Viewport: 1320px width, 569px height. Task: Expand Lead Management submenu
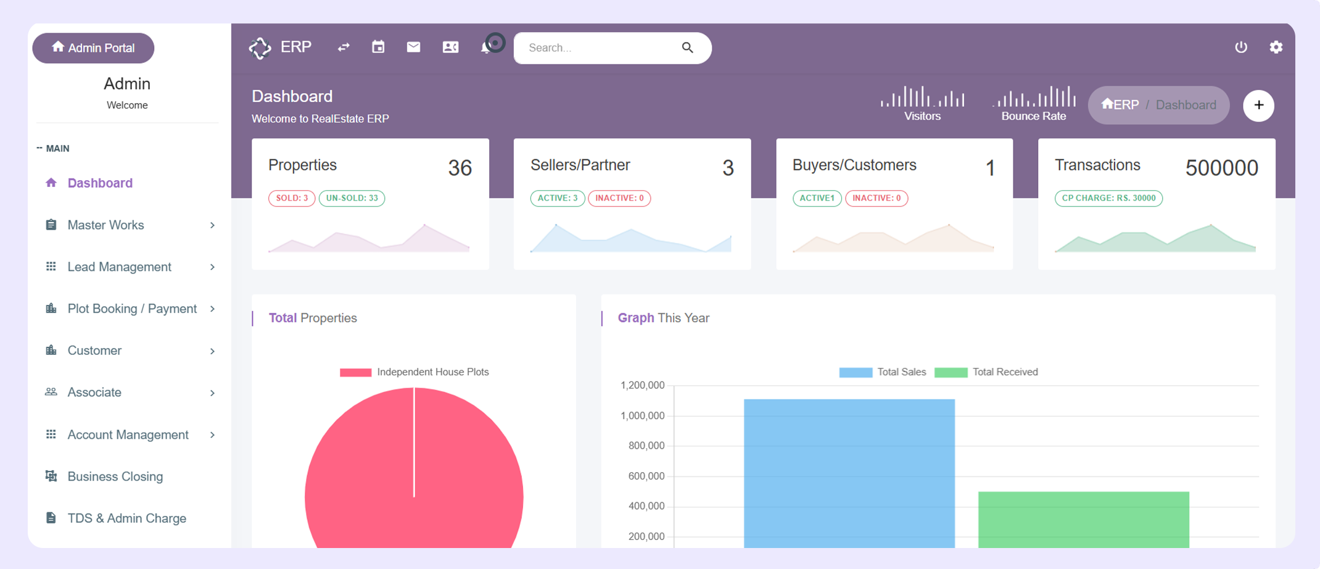(130, 267)
